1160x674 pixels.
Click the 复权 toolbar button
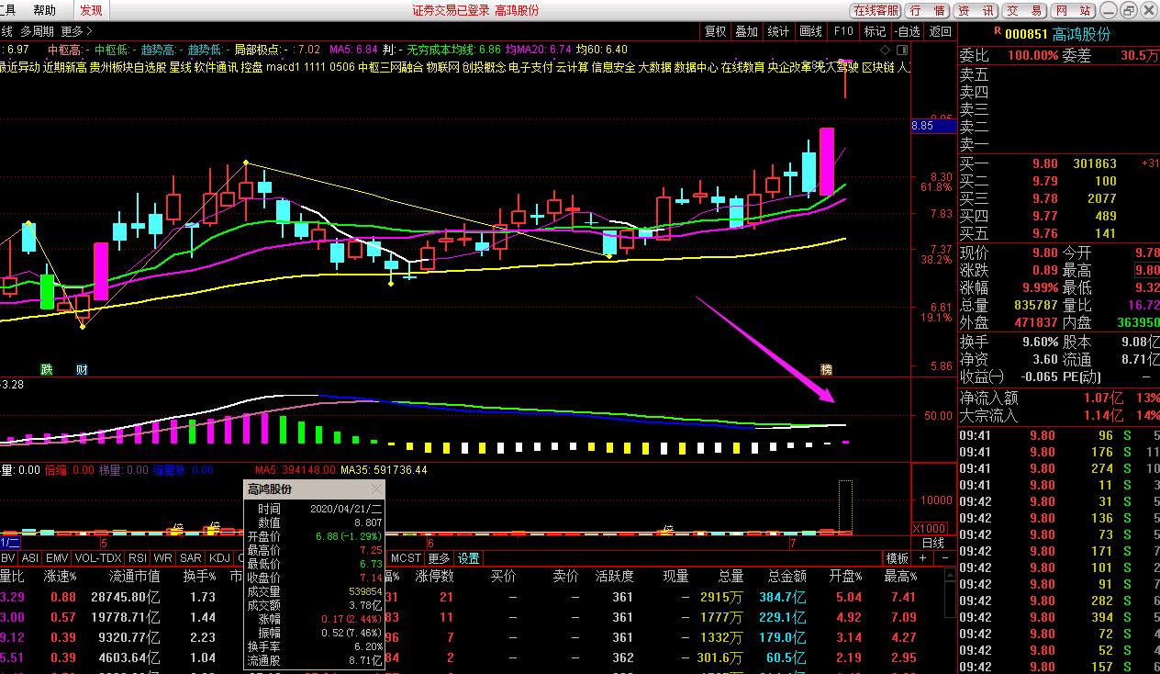715,31
